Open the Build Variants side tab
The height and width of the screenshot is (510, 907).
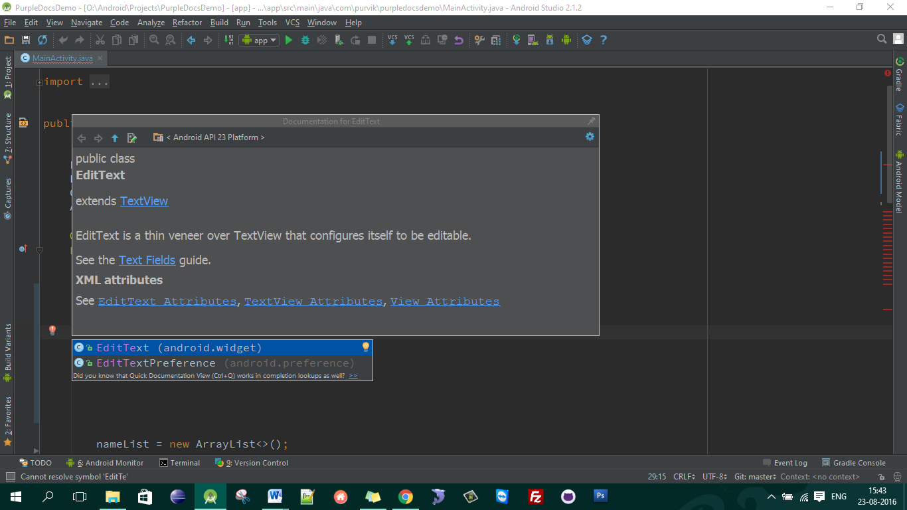click(x=8, y=353)
